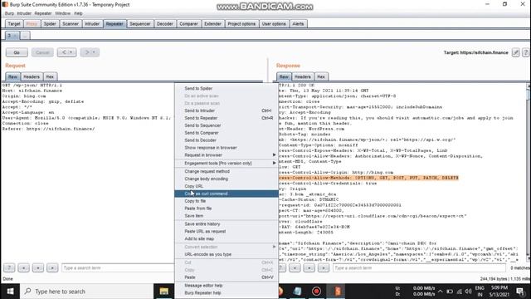531x299 pixels.
Task: Open the Windows Start menu
Action: tap(10, 292)
